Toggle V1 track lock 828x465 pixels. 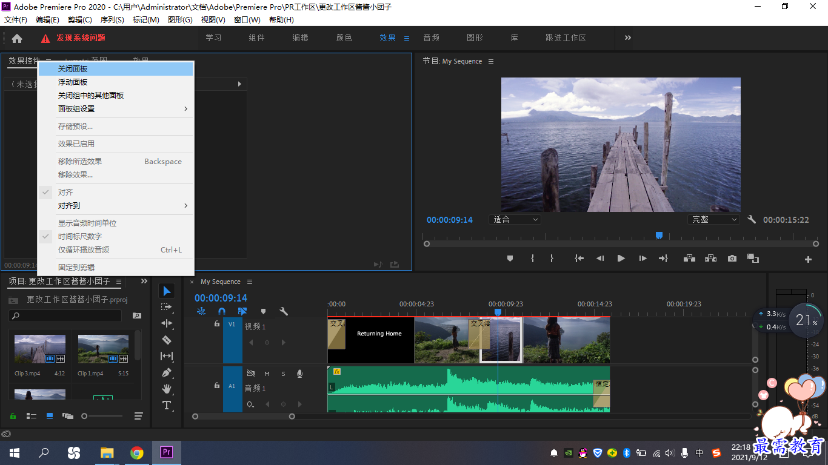pyautogui.click(x=216, y=324)
